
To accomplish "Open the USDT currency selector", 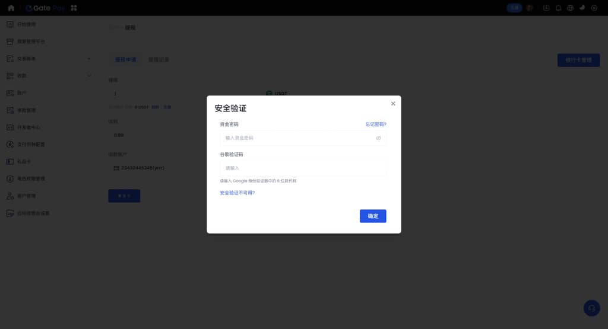I will (277, 93).
